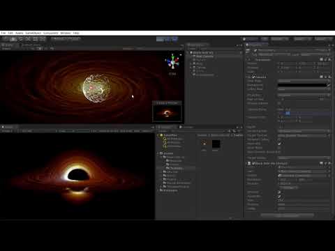
Task: Open the Camera component settings gear
Action: pos(329,77)
